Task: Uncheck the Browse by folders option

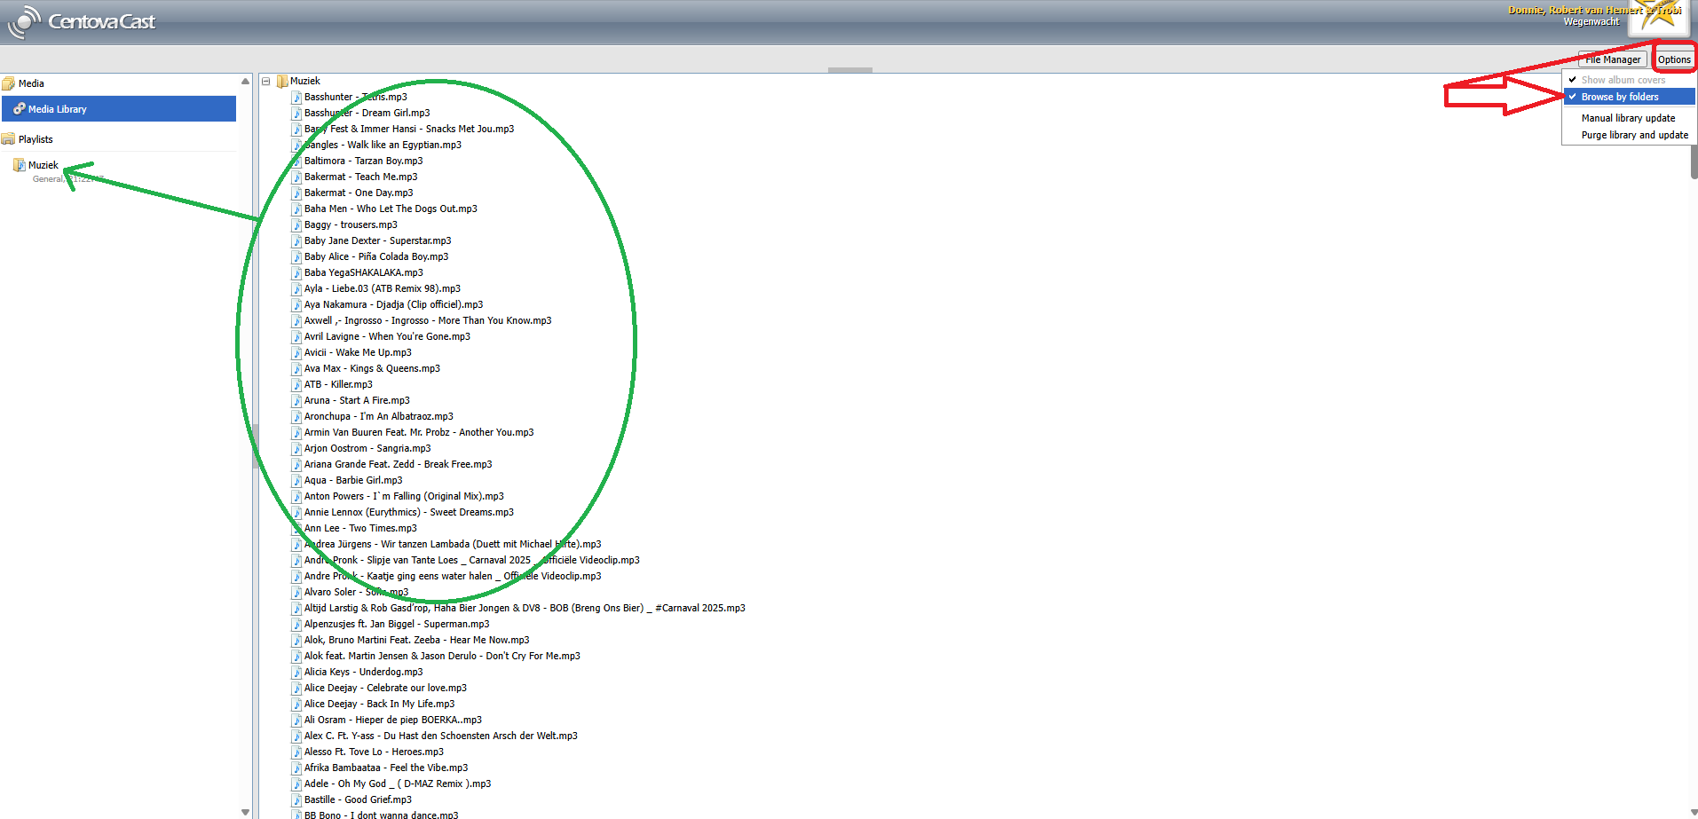Action: pyautogui.click(x=1619, y=97)
